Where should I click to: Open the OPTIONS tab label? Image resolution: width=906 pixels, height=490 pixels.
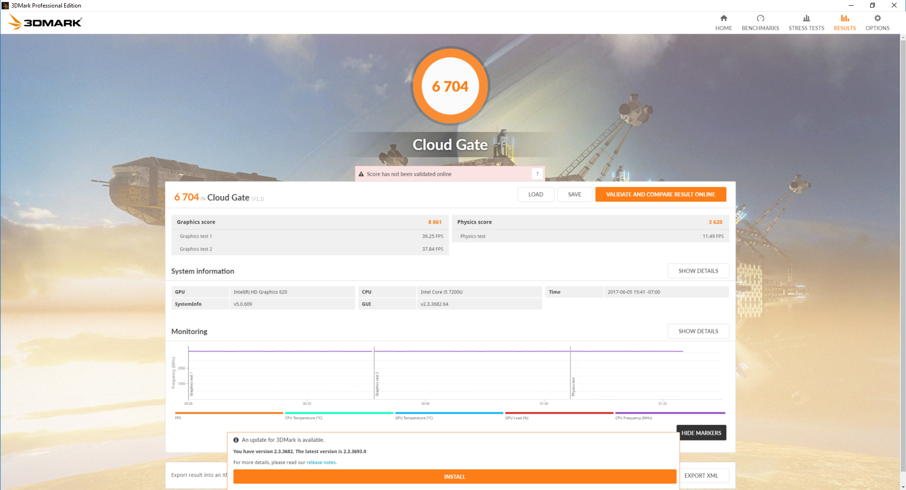pos(877,28)
